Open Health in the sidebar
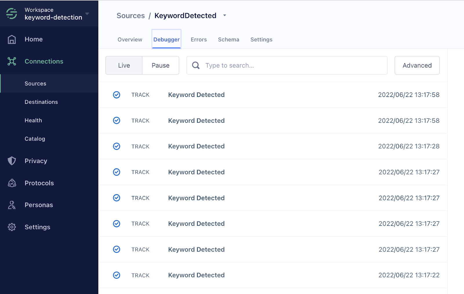This screenshot has width=464, height=294. pyautogui.click(x=33, y=120)
